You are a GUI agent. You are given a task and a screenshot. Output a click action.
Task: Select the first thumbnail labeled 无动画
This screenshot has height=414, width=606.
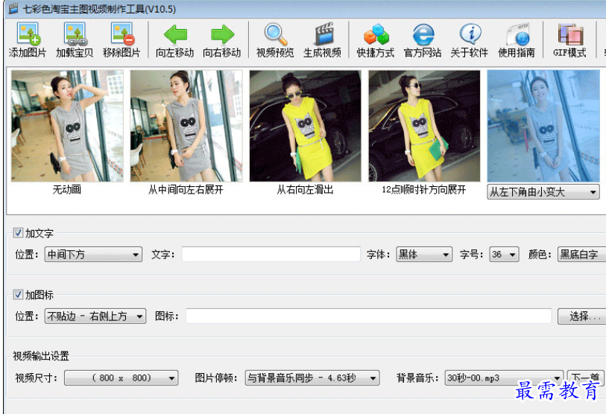[67, 126]
